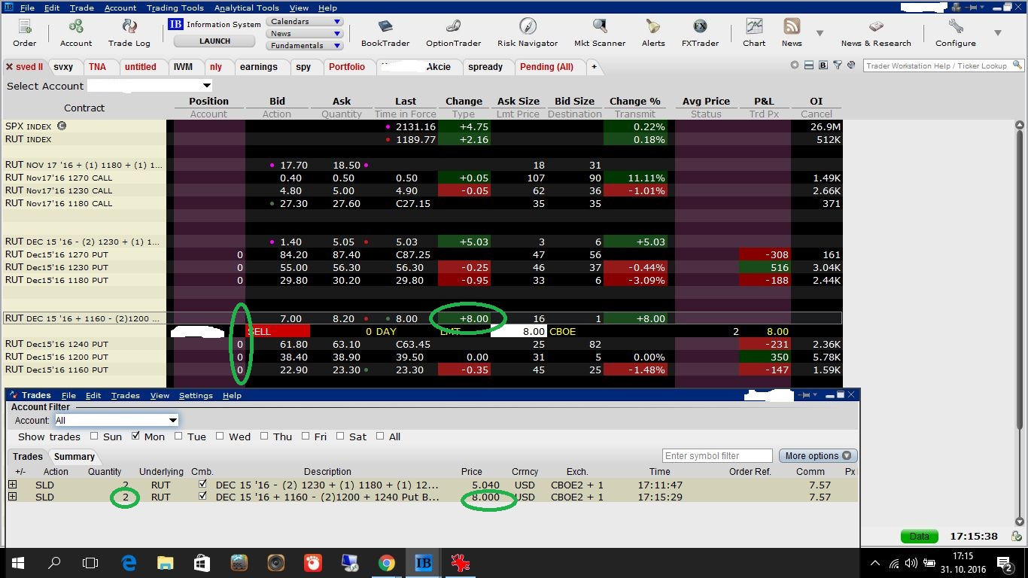Toggle Cmb. checkbox for 17:11:47 trade
Image resolution: width=1028 pixels, height=578 pixels.
pyautogui.click(x=202, y=485)
